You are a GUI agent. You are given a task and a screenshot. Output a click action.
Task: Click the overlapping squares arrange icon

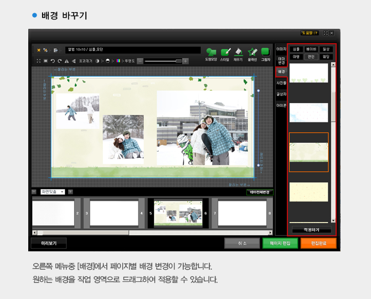pyautogui.click(x=45, y=50)
